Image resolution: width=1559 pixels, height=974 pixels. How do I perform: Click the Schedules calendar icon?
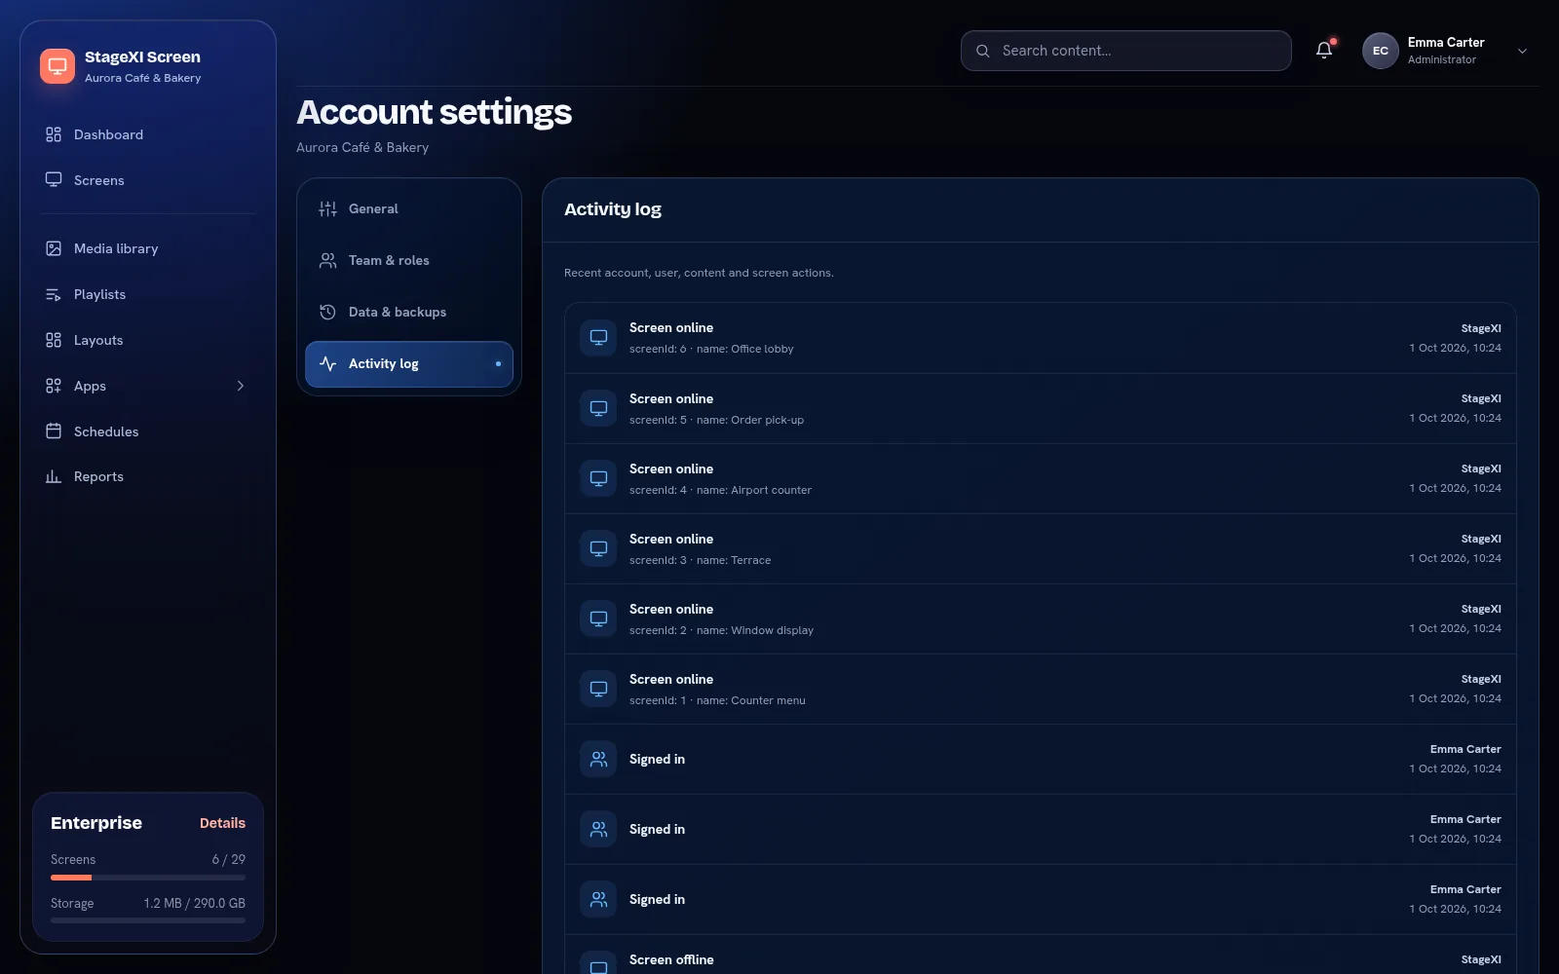[x=54, y=431]
